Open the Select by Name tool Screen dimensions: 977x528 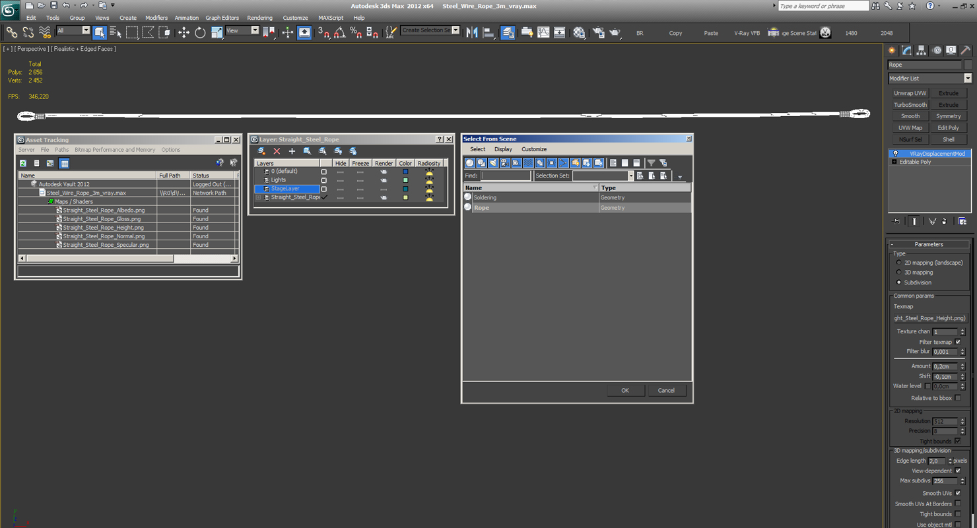coord(116,32)
